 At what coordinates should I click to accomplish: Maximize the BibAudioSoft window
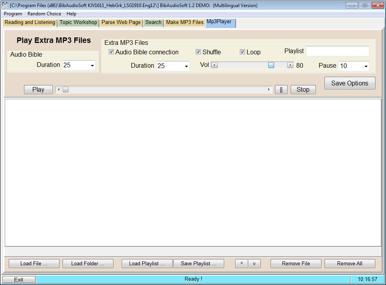tap(365, 5)
